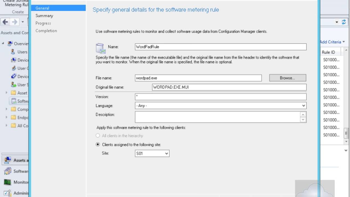The width and height of the screenshot is (350, 197).
Task: Open the Add Criteria dropdown link
Action: 332,42
